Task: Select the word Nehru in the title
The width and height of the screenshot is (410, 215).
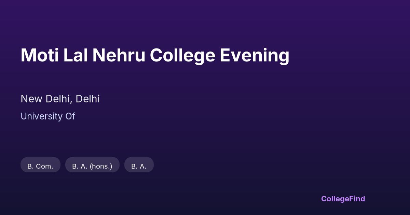Action: 119,55
